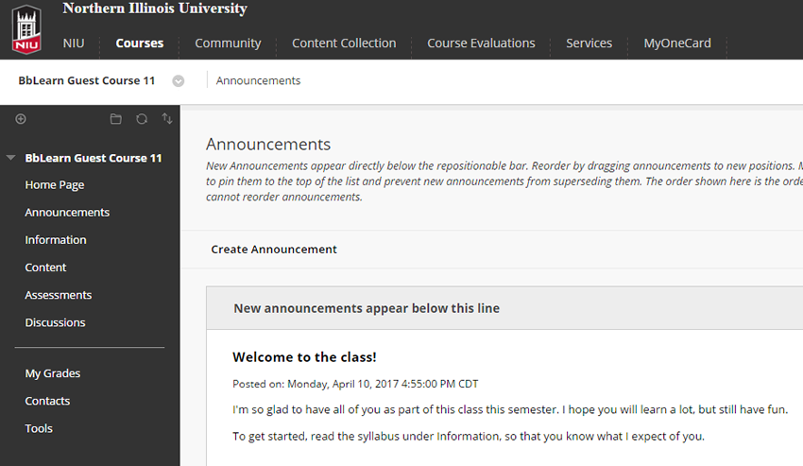The width and height of the screenshot is (803, 466).
Task: Click the Create Announcement button
Action: 274,250
